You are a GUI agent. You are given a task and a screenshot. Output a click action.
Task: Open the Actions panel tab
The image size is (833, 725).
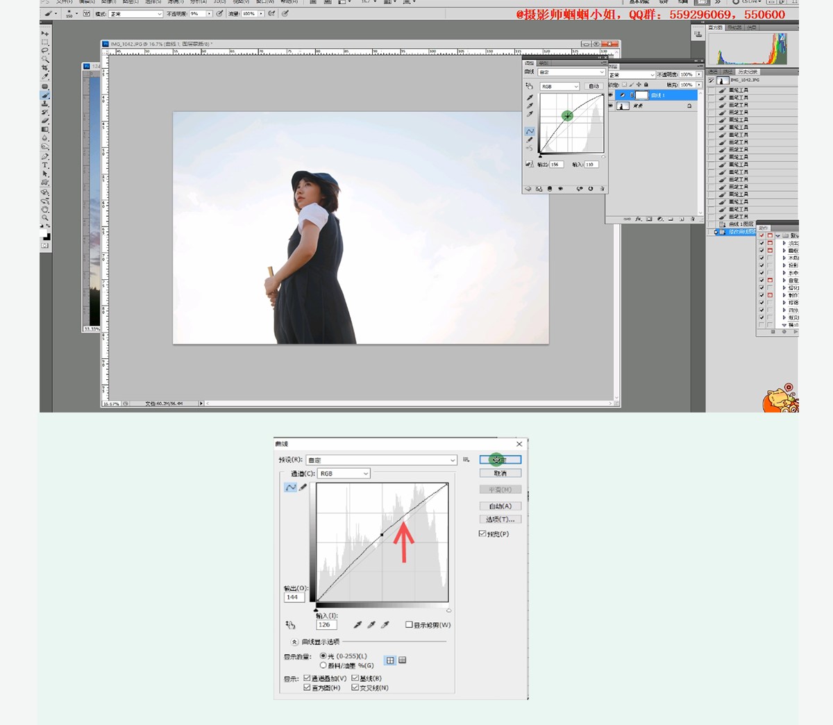point(764,227)
